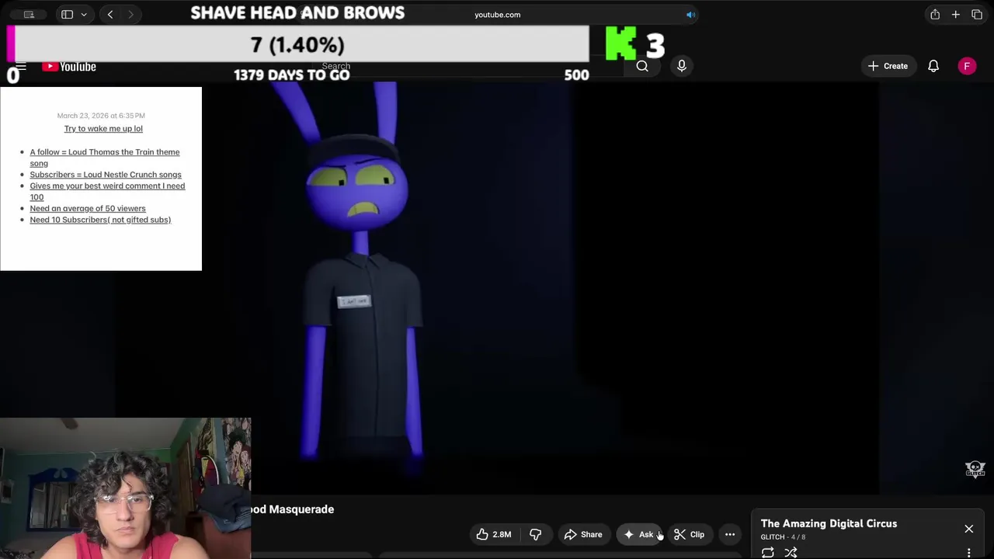This screenshot has height=559, width=994.
Task: Click the Thomas the Train follow goal
Action: point(105,158)
